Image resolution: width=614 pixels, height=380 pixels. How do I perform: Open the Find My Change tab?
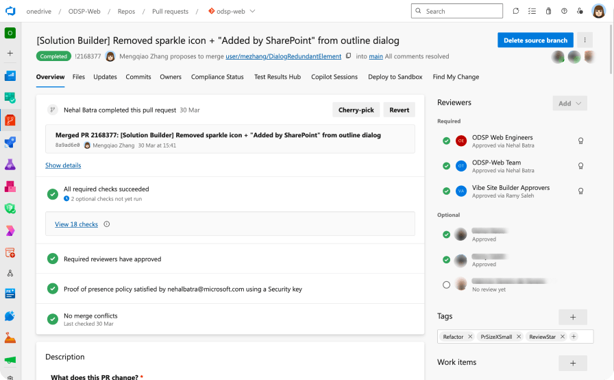click(x=456, y=77)
